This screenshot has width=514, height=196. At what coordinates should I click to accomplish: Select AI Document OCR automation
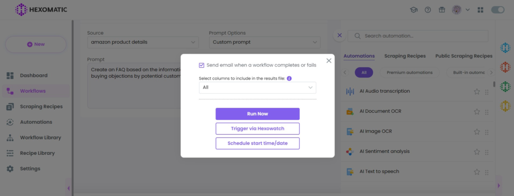(x=417, y=111)
